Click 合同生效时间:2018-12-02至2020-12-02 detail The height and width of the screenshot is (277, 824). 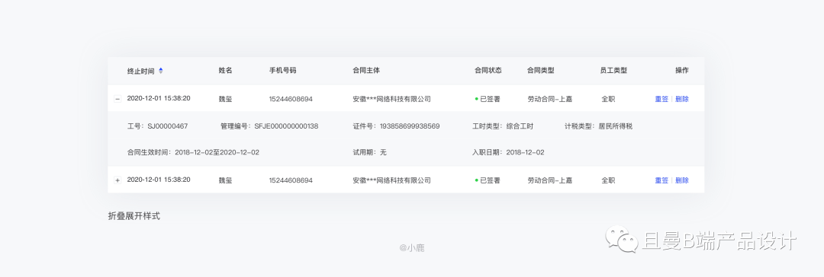193,152
